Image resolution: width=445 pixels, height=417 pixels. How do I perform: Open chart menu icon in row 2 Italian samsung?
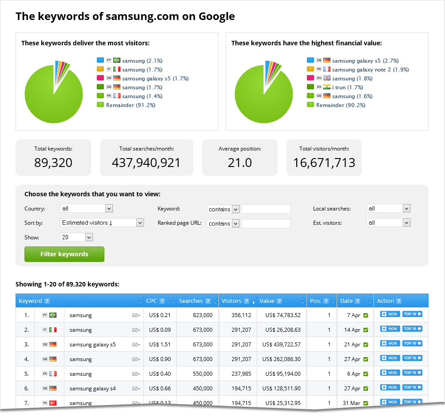click(x=136, y=330)
